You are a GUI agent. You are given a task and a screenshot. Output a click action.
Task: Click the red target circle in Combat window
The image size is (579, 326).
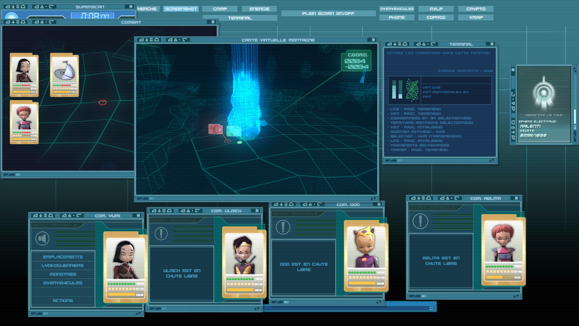click(102, 102)
